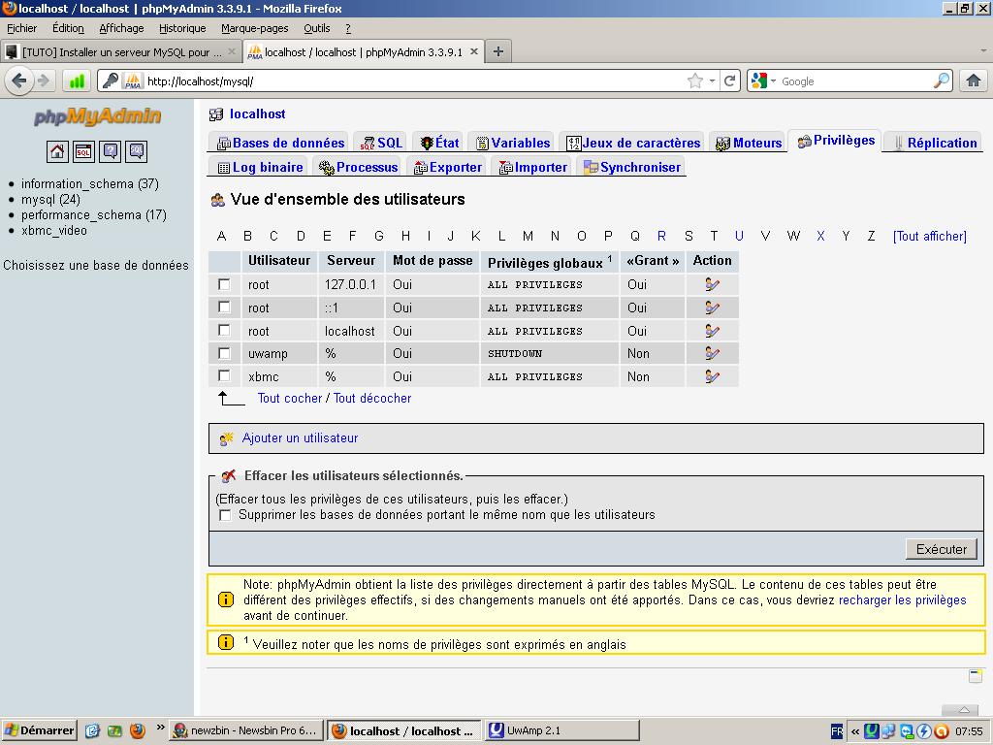The width and height of the screenshot is (993, 745).
Task: Open the UwAmp 2.1 taskbar window
Action: 561,730
